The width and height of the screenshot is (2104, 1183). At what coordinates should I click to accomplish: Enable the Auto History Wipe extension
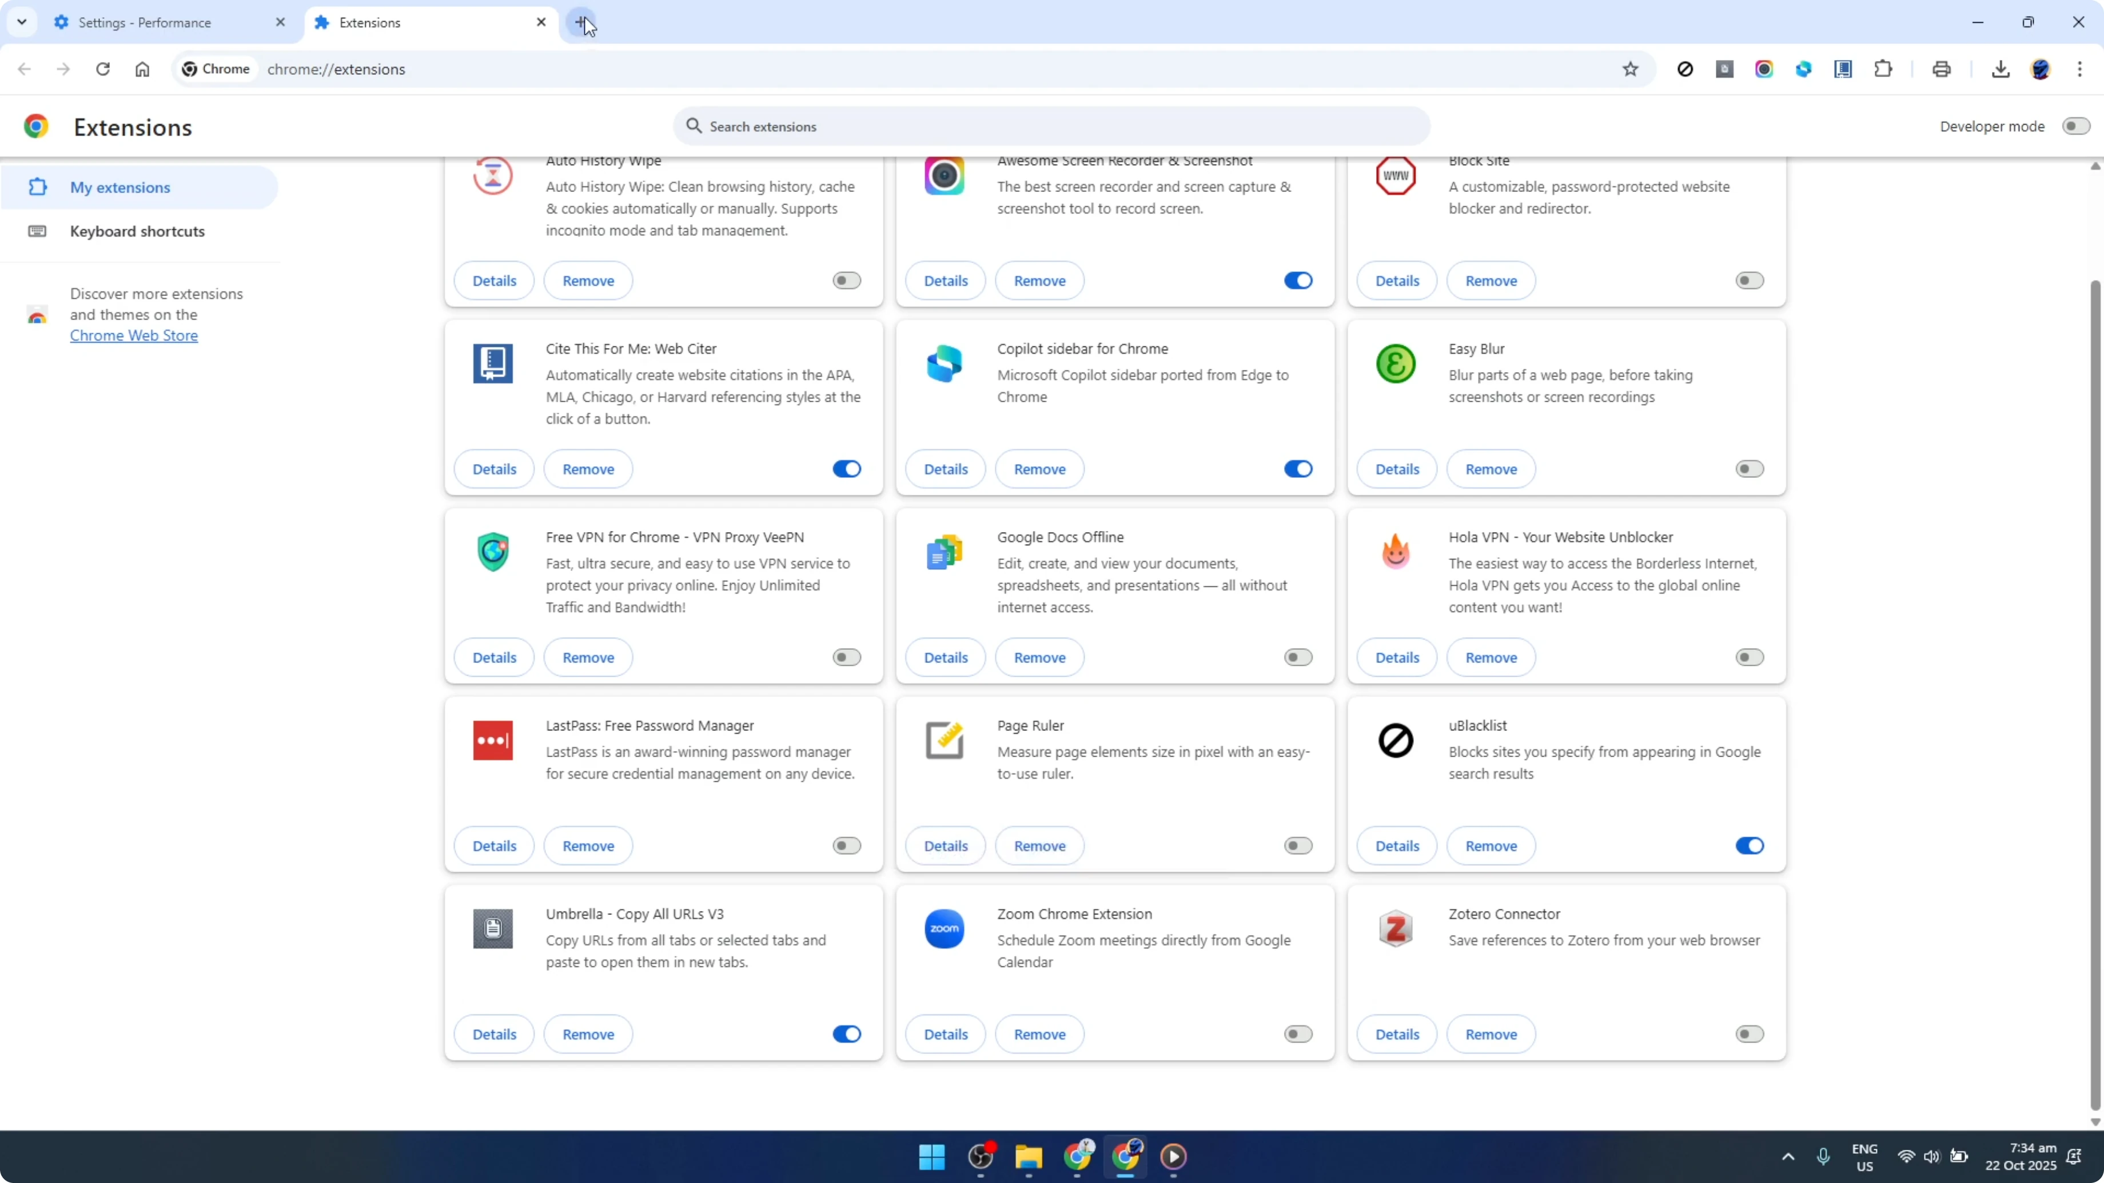[x=847, y=281]
